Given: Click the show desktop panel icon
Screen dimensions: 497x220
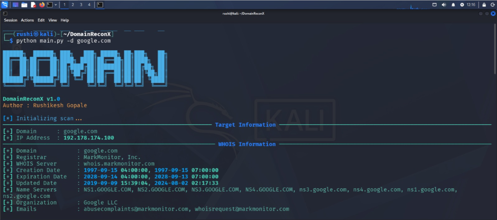Looking at the screenshot, I should point(16,5).
